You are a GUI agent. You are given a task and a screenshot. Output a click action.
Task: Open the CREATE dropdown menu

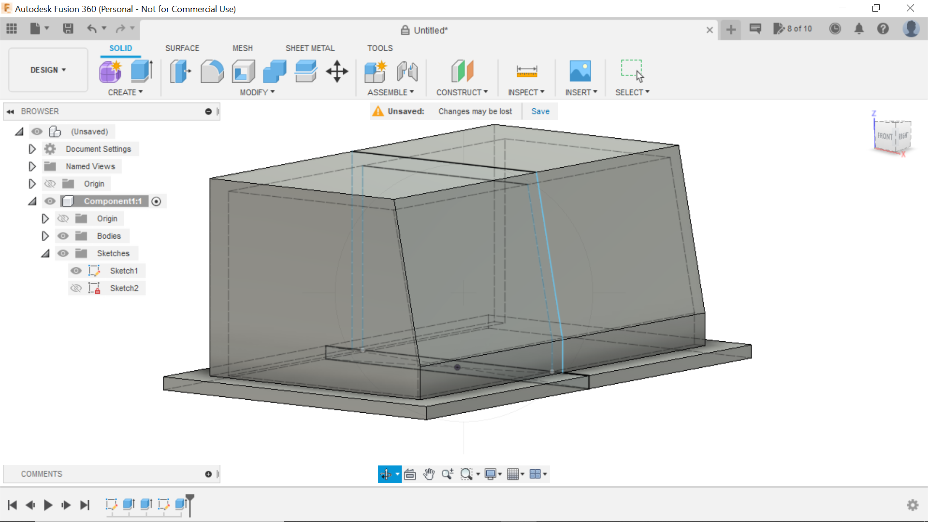[x=126, y=92]
